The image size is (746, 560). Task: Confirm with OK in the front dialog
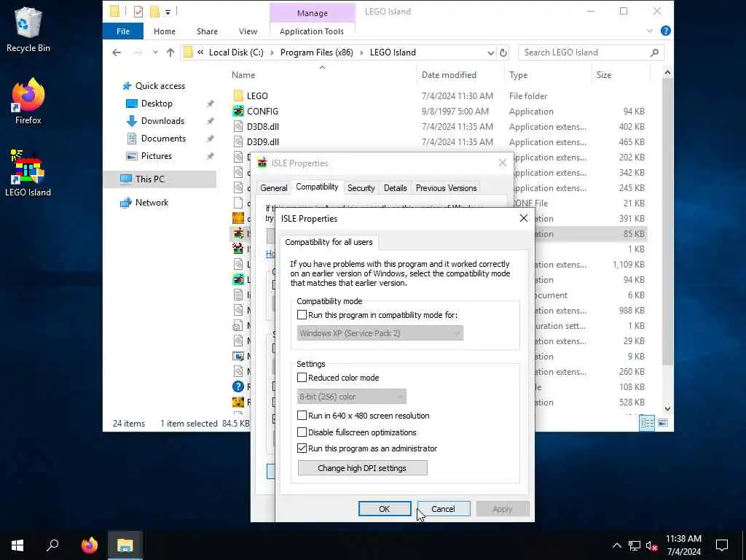coord(385,509)
